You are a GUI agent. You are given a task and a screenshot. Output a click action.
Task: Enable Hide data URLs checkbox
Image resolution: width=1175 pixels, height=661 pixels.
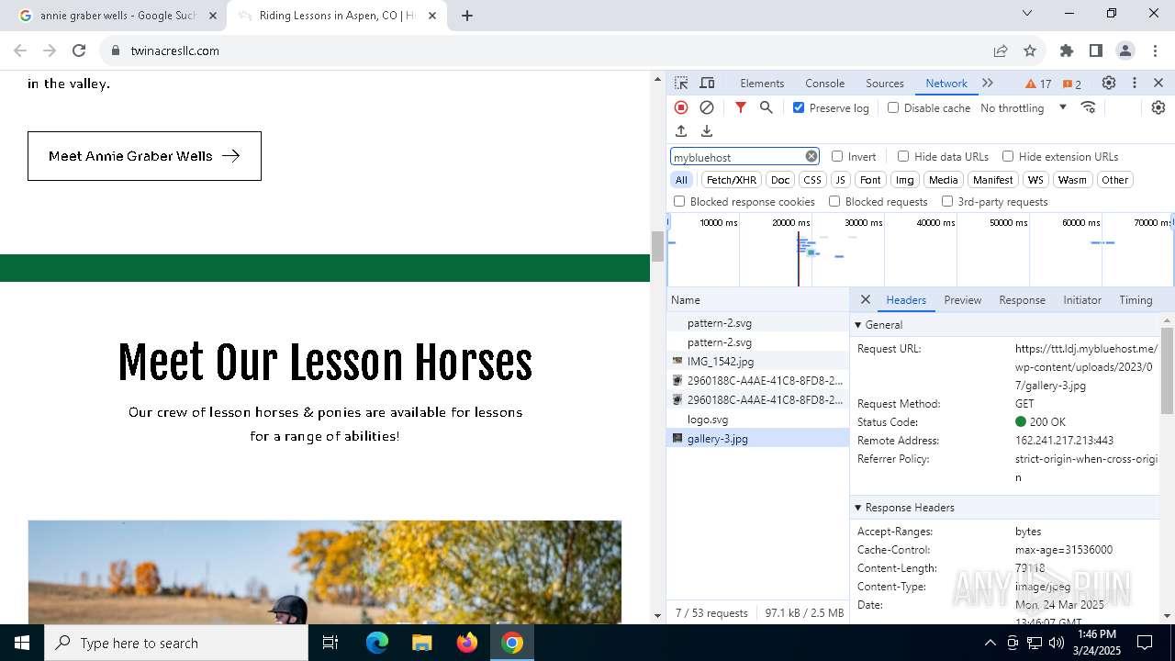point(903,156)
